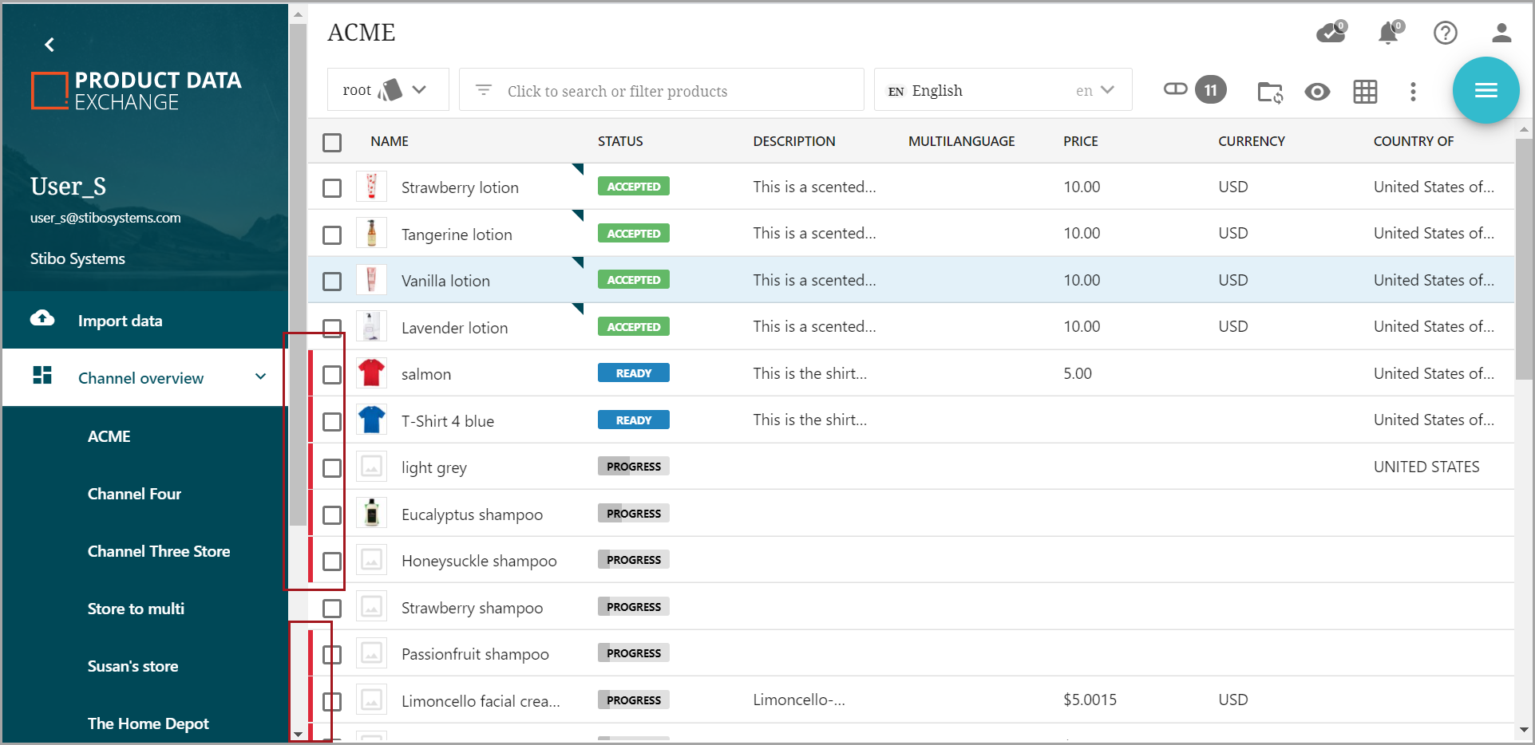Tick the checkbox for Strawberry lotion
Viewport: 1535px width, 745px height.
click(x=332, y=188)
